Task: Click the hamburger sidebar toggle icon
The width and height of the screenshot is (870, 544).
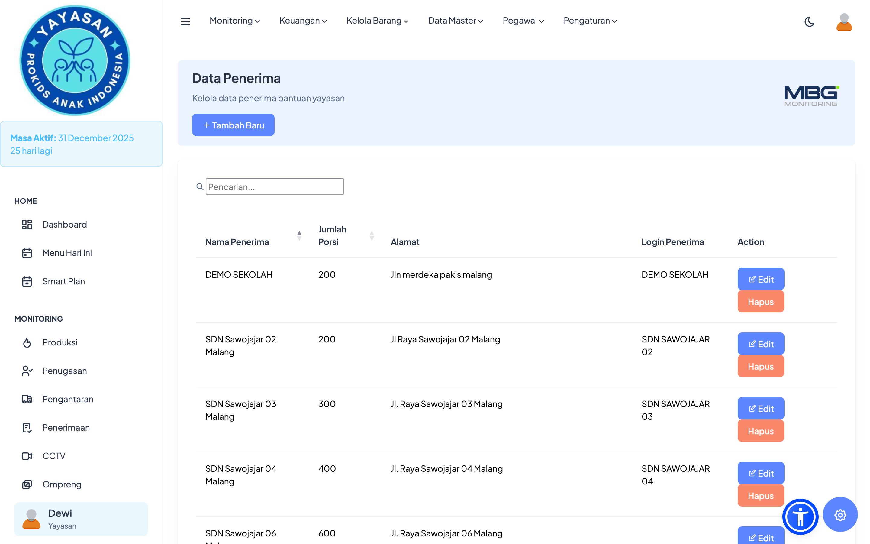Action: coord(185,21)
